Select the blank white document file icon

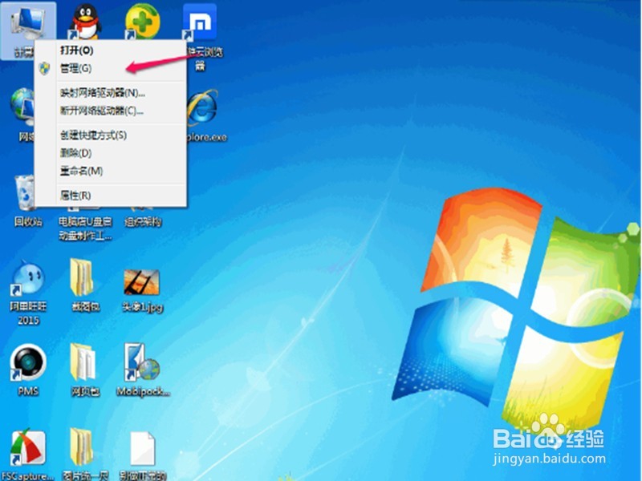click(143, 448)
